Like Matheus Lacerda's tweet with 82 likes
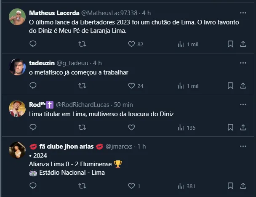256x197 pixels. coord(131,44)
